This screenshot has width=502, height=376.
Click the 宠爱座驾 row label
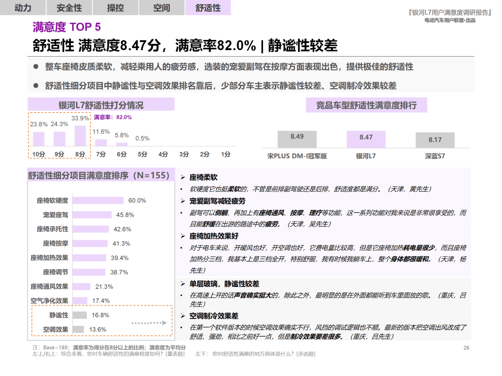pos(56,215)
